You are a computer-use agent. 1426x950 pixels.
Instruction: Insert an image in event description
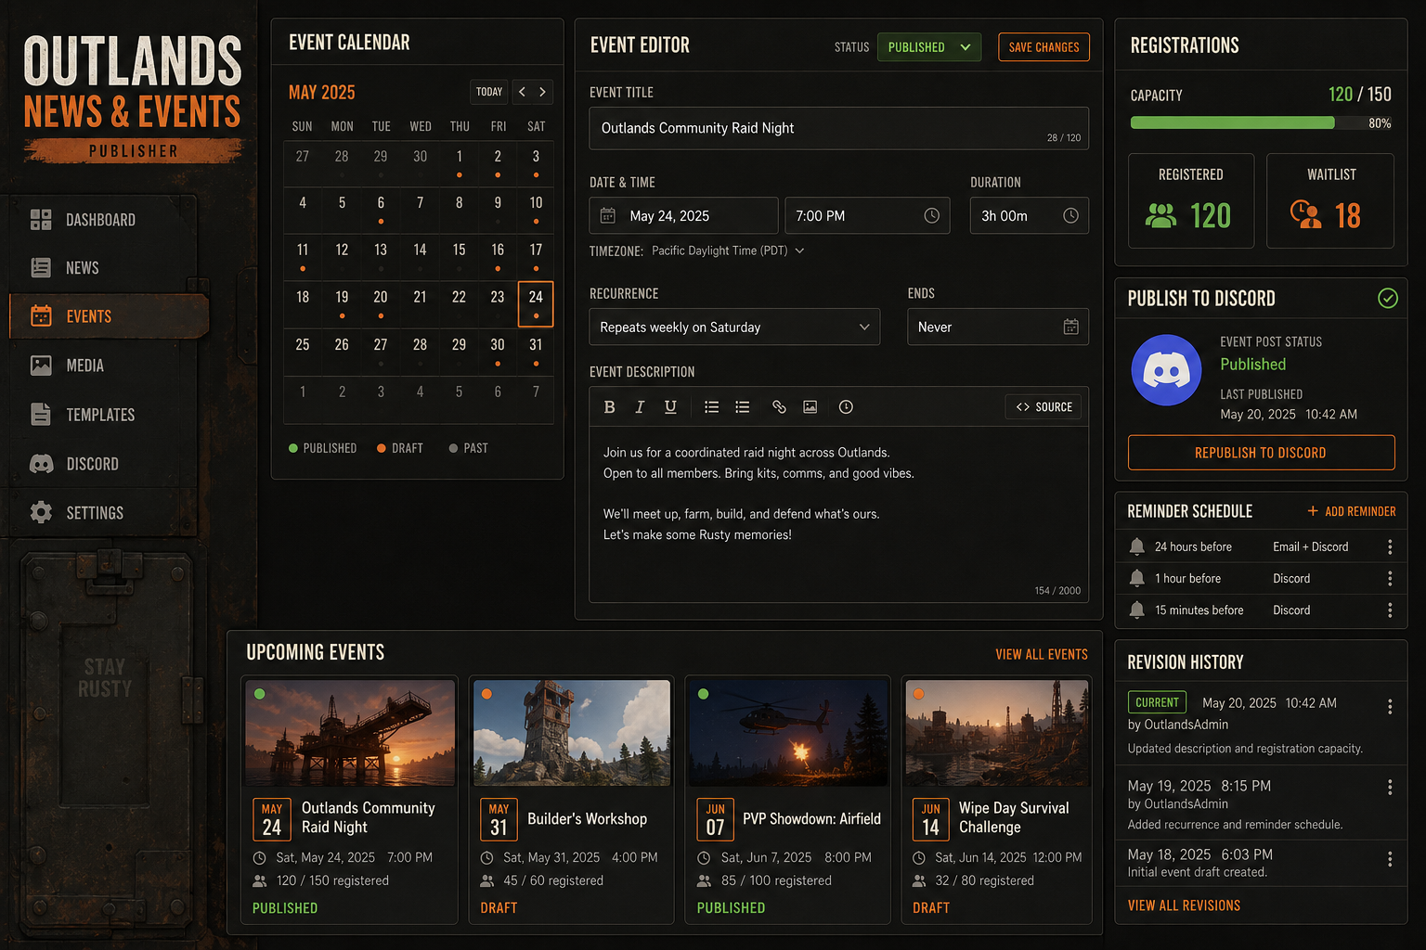click(810, 407)
